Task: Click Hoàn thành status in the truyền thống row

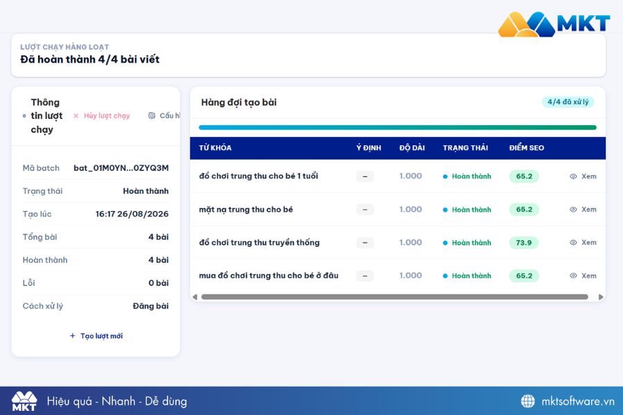Action: coord(467,243)
